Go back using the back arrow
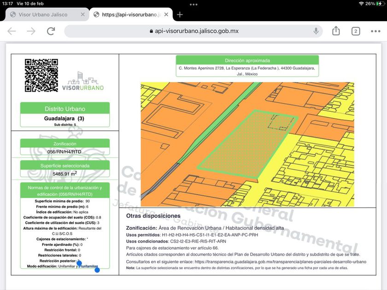 (x=12, y=31)
